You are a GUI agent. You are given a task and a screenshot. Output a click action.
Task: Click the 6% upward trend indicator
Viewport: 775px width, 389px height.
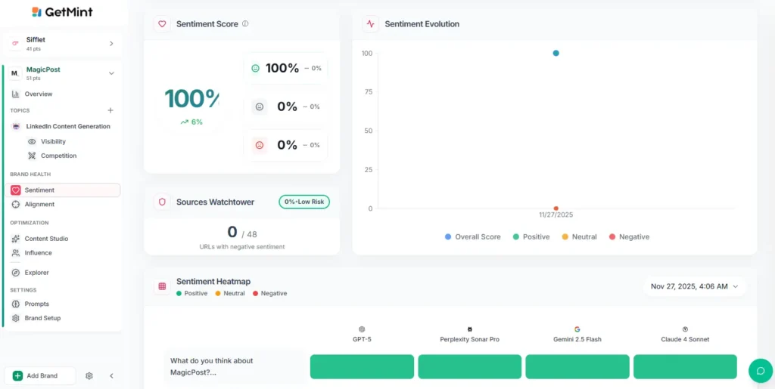(x=191, y=122)
